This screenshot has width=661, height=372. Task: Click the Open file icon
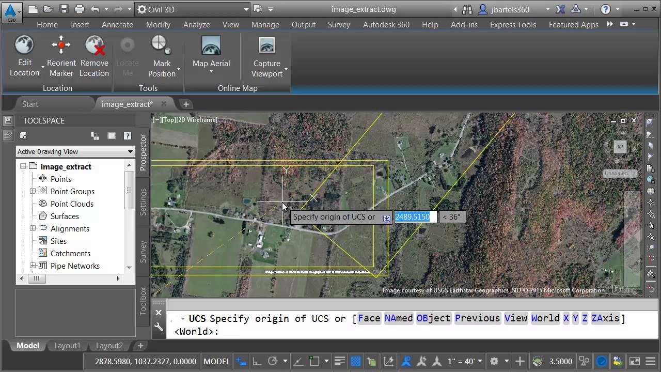48,9
